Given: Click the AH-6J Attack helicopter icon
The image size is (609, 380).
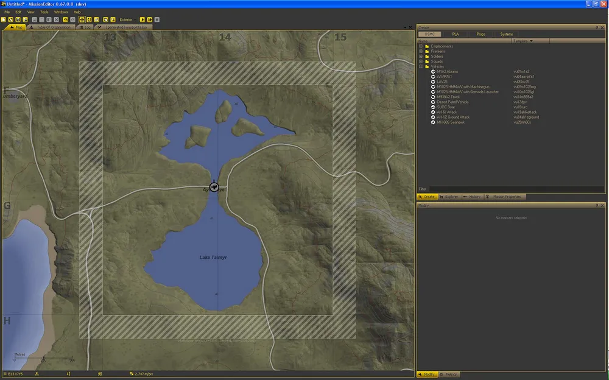Looking at the screenshot, I should pyautogui.click(x=433, y=112).
